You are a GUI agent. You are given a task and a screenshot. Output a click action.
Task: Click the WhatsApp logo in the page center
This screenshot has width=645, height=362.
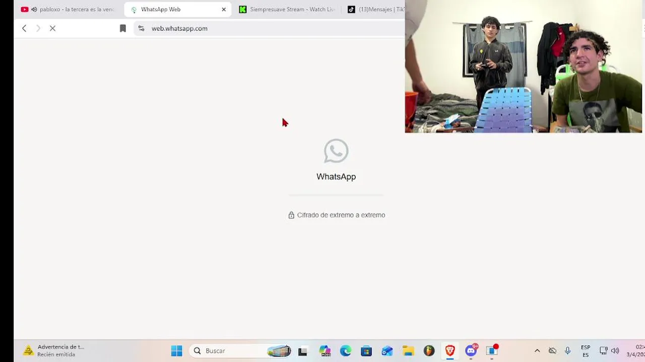click(336, 151)
